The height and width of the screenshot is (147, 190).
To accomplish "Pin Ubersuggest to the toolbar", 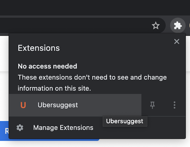I will (x=153, y=105).
